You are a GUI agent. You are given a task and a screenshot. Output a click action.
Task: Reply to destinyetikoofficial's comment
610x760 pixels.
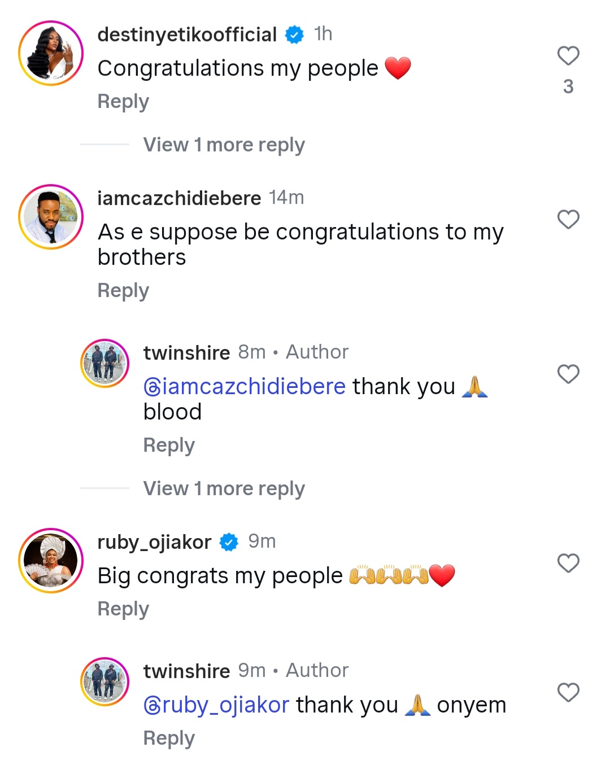pos(123,101)
